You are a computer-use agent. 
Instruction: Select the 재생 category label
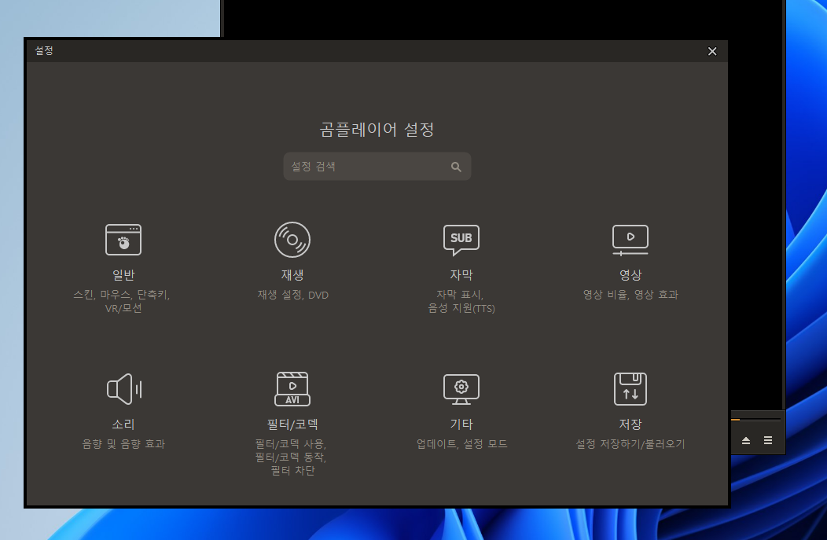coord(292,275)
